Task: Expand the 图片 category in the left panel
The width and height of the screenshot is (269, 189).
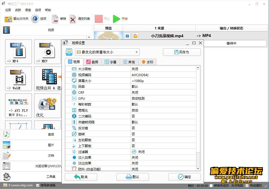Action: coord(31,145)
